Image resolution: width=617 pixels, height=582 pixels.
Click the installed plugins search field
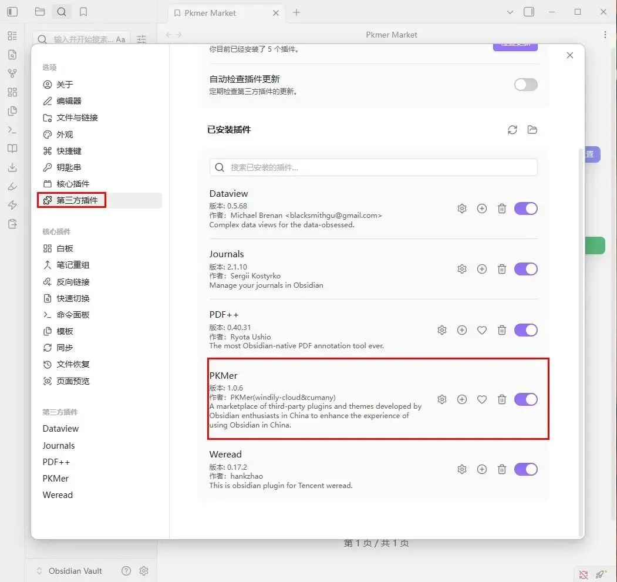373,167
